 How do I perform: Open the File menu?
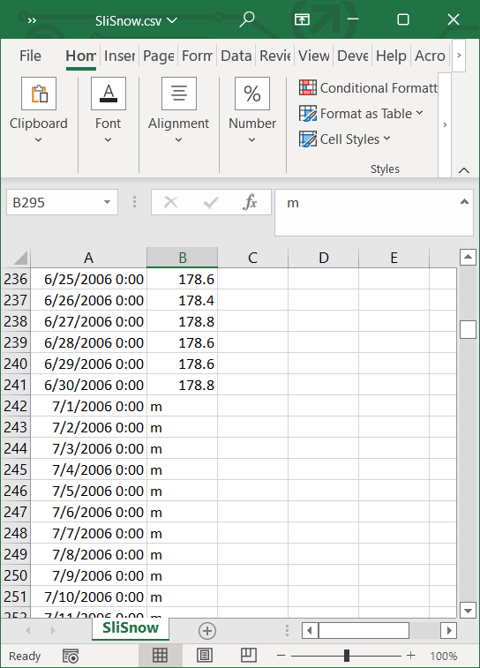click(30, 56)
